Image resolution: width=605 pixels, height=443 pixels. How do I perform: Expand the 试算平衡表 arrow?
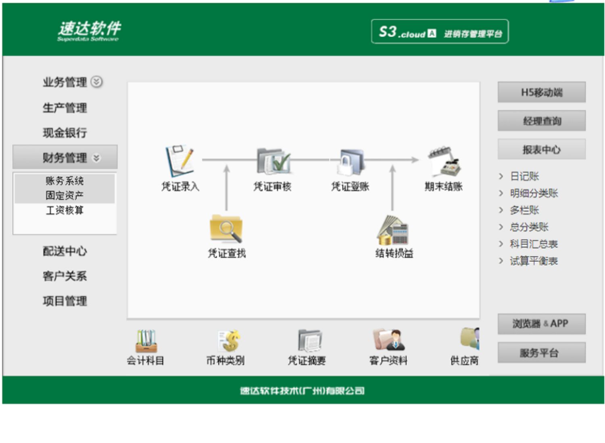coord(501,261)
